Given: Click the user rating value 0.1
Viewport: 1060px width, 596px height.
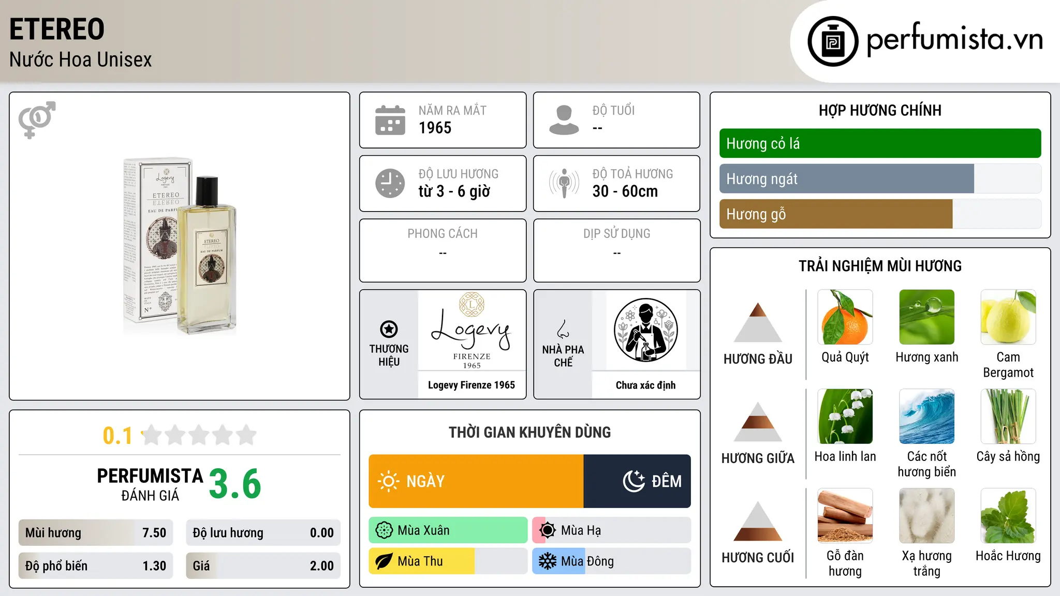Looking at the screenshot, I should tap(117, 436).
